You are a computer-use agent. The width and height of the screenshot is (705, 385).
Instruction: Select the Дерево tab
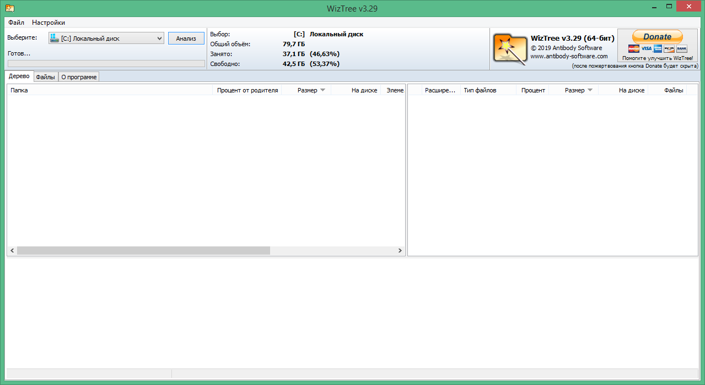pyautogui.click(x=19, y=76)
